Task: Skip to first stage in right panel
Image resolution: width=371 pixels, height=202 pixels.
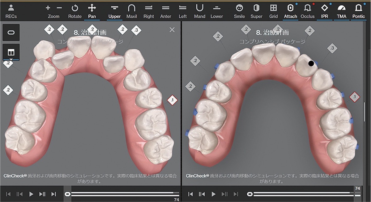Action: point(190,194)
